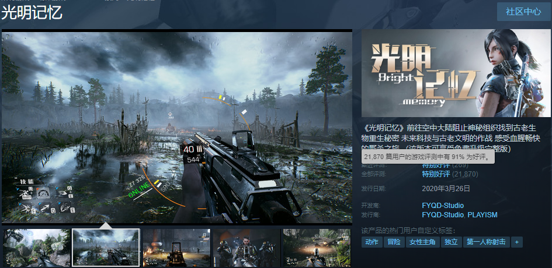
Task: Select the third thumbnail with fire scene
Action: [177, 248]
